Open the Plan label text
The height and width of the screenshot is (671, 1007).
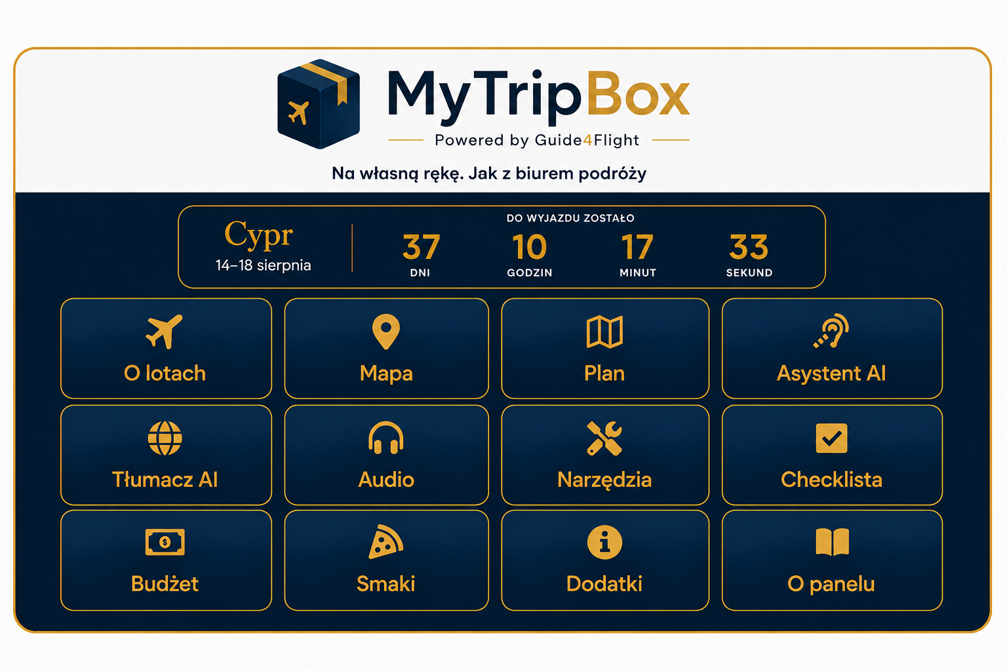click(x=604, y=374)
